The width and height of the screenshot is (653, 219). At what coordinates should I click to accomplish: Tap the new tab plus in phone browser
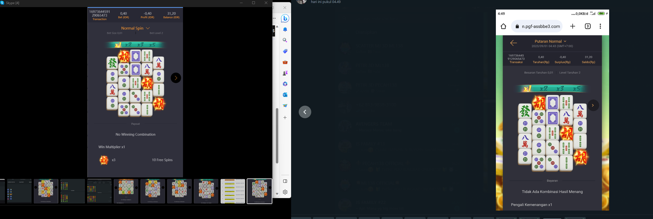point(573,26)
